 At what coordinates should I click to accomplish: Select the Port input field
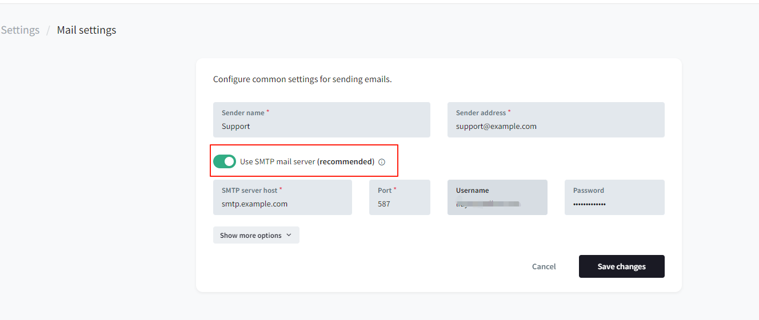(400, 197)
